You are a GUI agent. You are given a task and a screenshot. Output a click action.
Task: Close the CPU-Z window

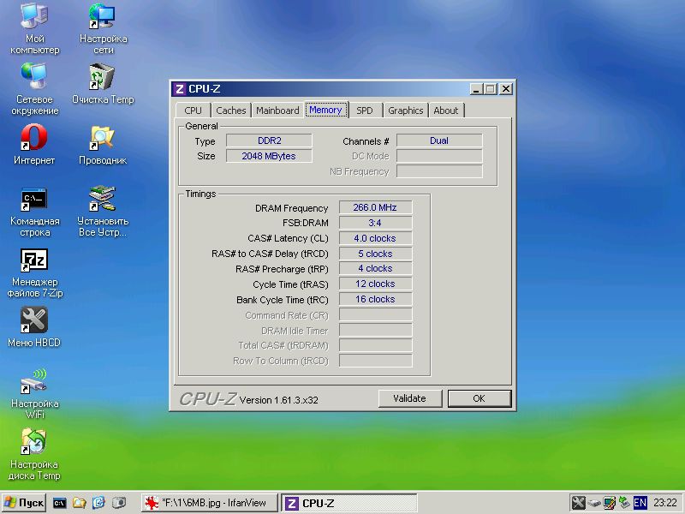tap(506, 89)
